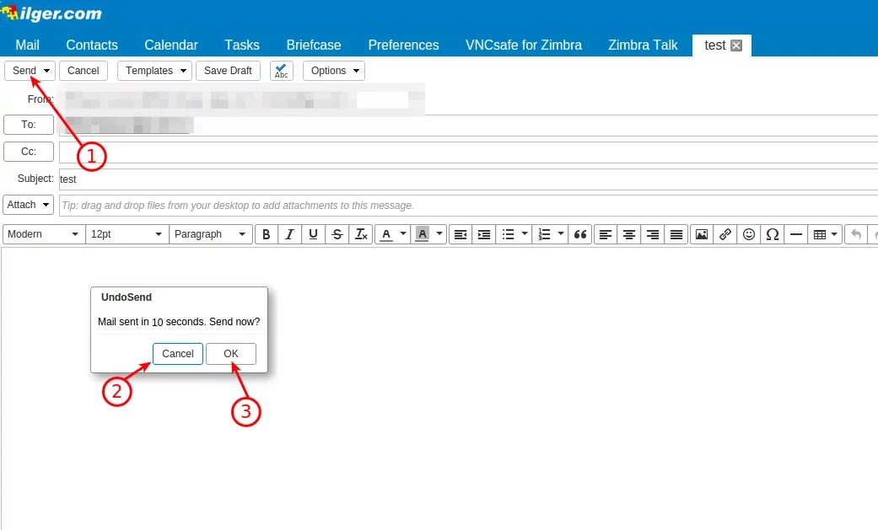
Task: Apply italic formatting
Action: tap(289, 233)
